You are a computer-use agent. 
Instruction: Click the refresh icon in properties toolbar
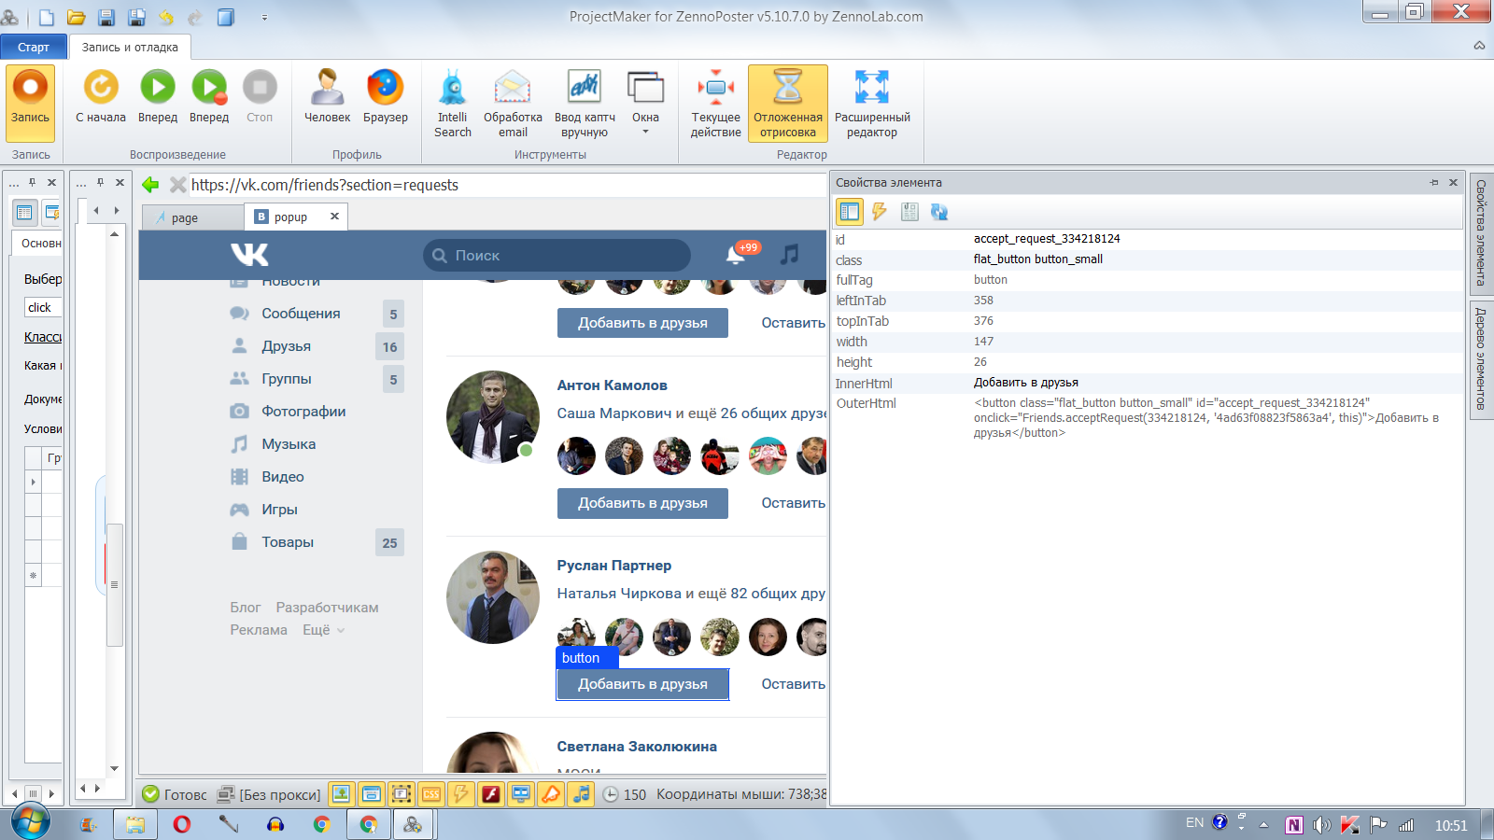(938, 212)
